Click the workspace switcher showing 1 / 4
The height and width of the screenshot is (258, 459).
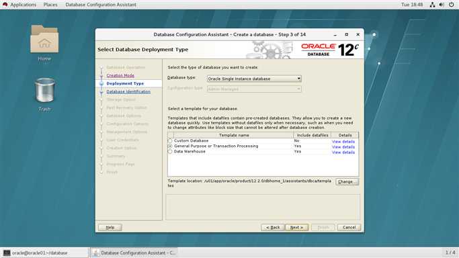tap(450, 253)
